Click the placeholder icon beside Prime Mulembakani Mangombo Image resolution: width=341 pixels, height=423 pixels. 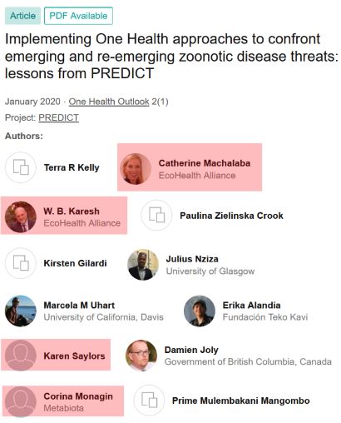pos(150,400)
